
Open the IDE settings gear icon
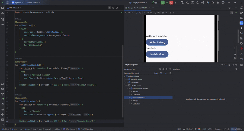[218, 3]
